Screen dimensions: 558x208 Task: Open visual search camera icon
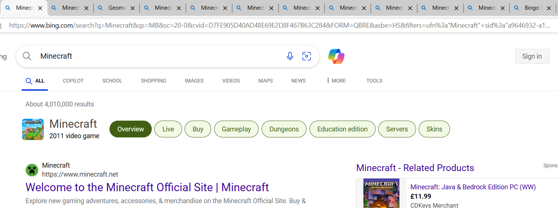click(x=307, y=56)
